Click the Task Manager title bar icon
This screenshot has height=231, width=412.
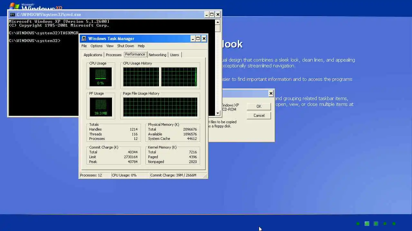[x=84, y=38]
